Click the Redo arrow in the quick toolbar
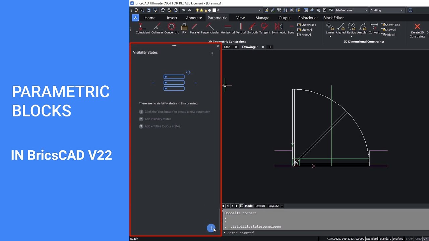The image size is (429, 241). [x=190, y=10]
